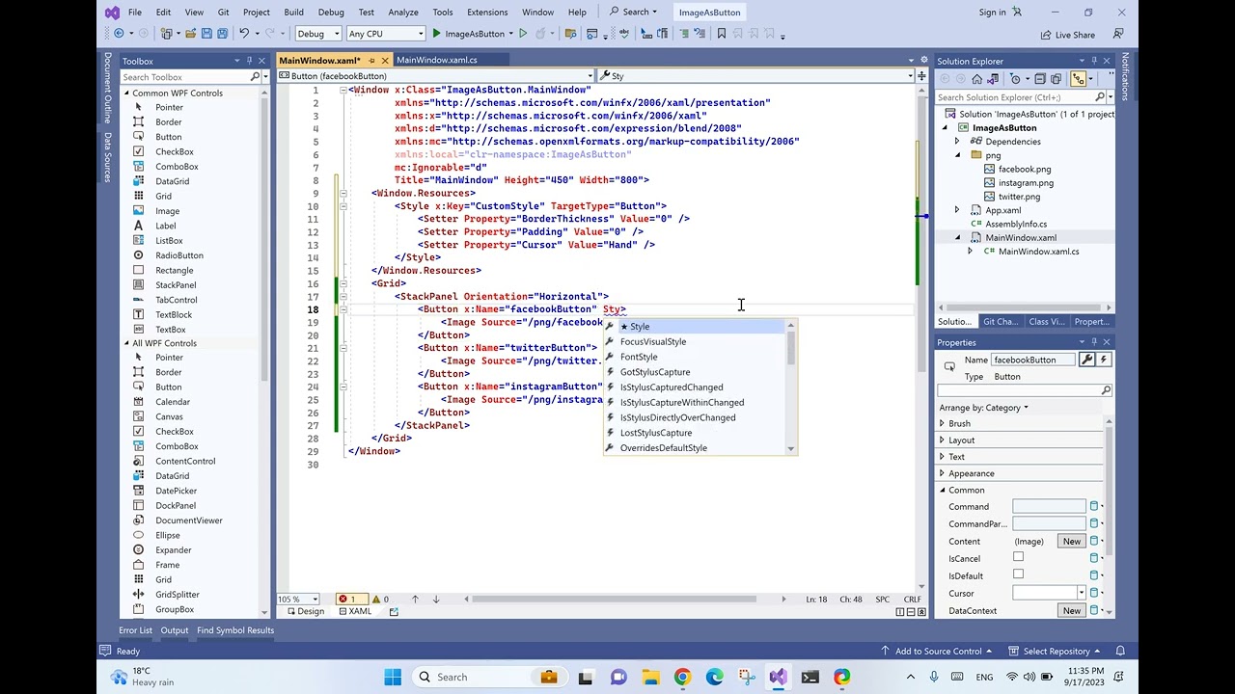Open the Arrange by: Category dropdown

[984, 408]
